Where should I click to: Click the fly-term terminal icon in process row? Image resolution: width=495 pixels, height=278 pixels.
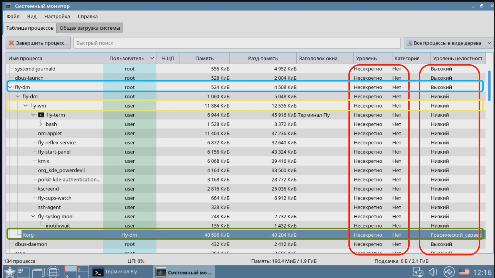(x=41, y=115)
